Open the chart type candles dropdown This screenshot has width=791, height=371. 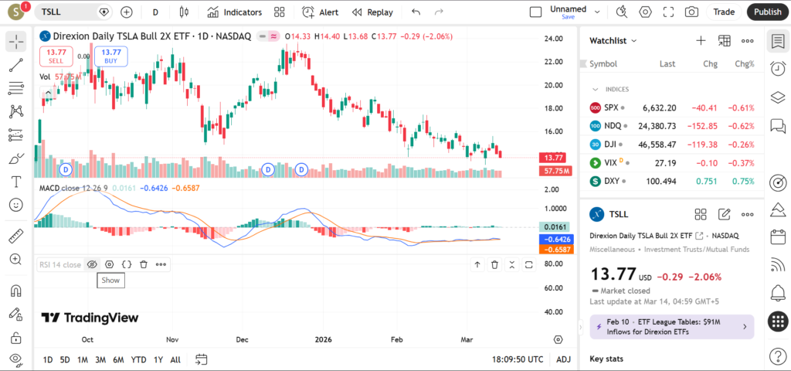coord(183,12)
